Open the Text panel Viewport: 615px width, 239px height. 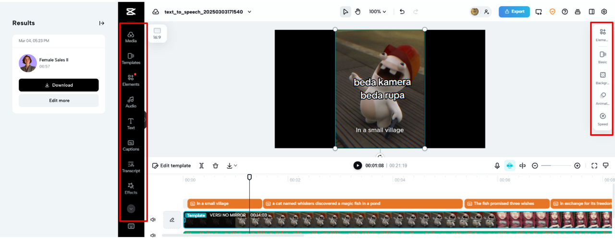point(131,124)
